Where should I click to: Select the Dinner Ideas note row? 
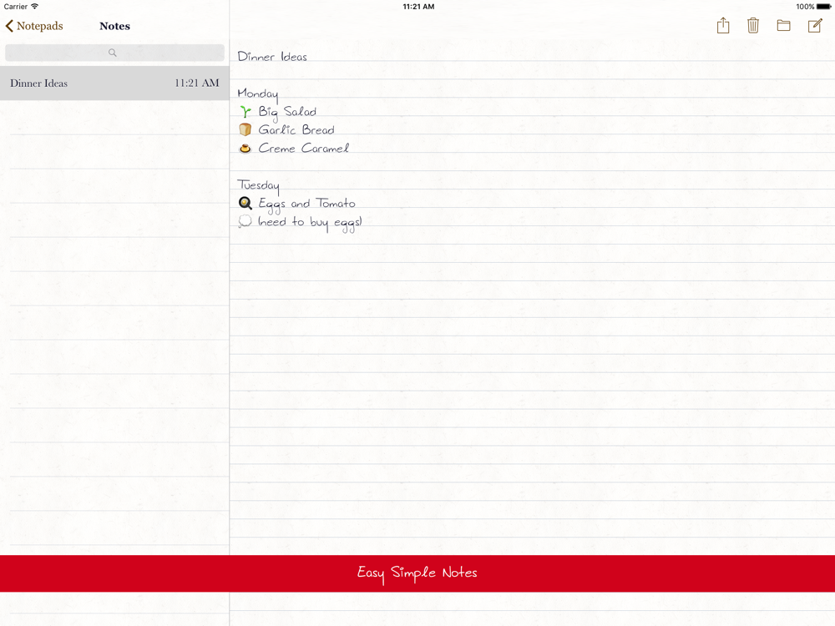tap(114, 83)
